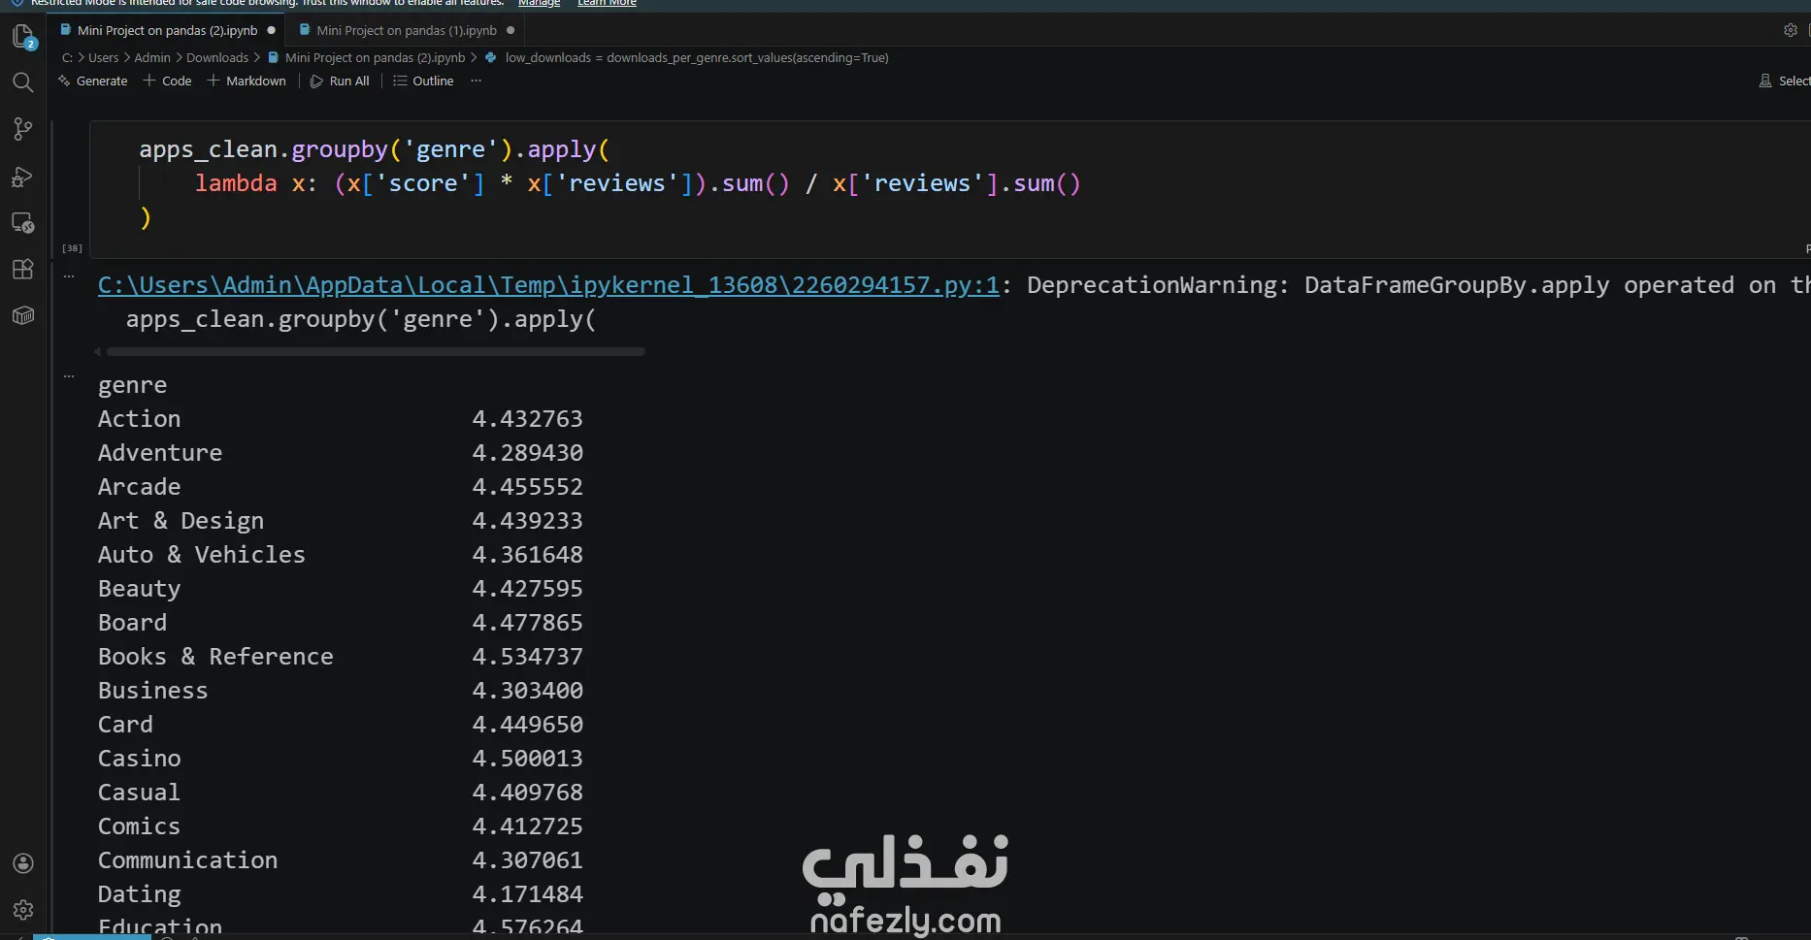The height and width of the screenshot is (940, 1811).
Task: Select the Board genre row
Action: click(x=340, y=623)
